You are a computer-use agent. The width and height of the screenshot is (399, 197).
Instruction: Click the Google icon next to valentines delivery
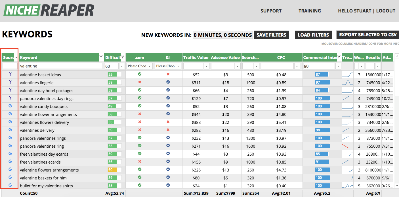[10, 130]
